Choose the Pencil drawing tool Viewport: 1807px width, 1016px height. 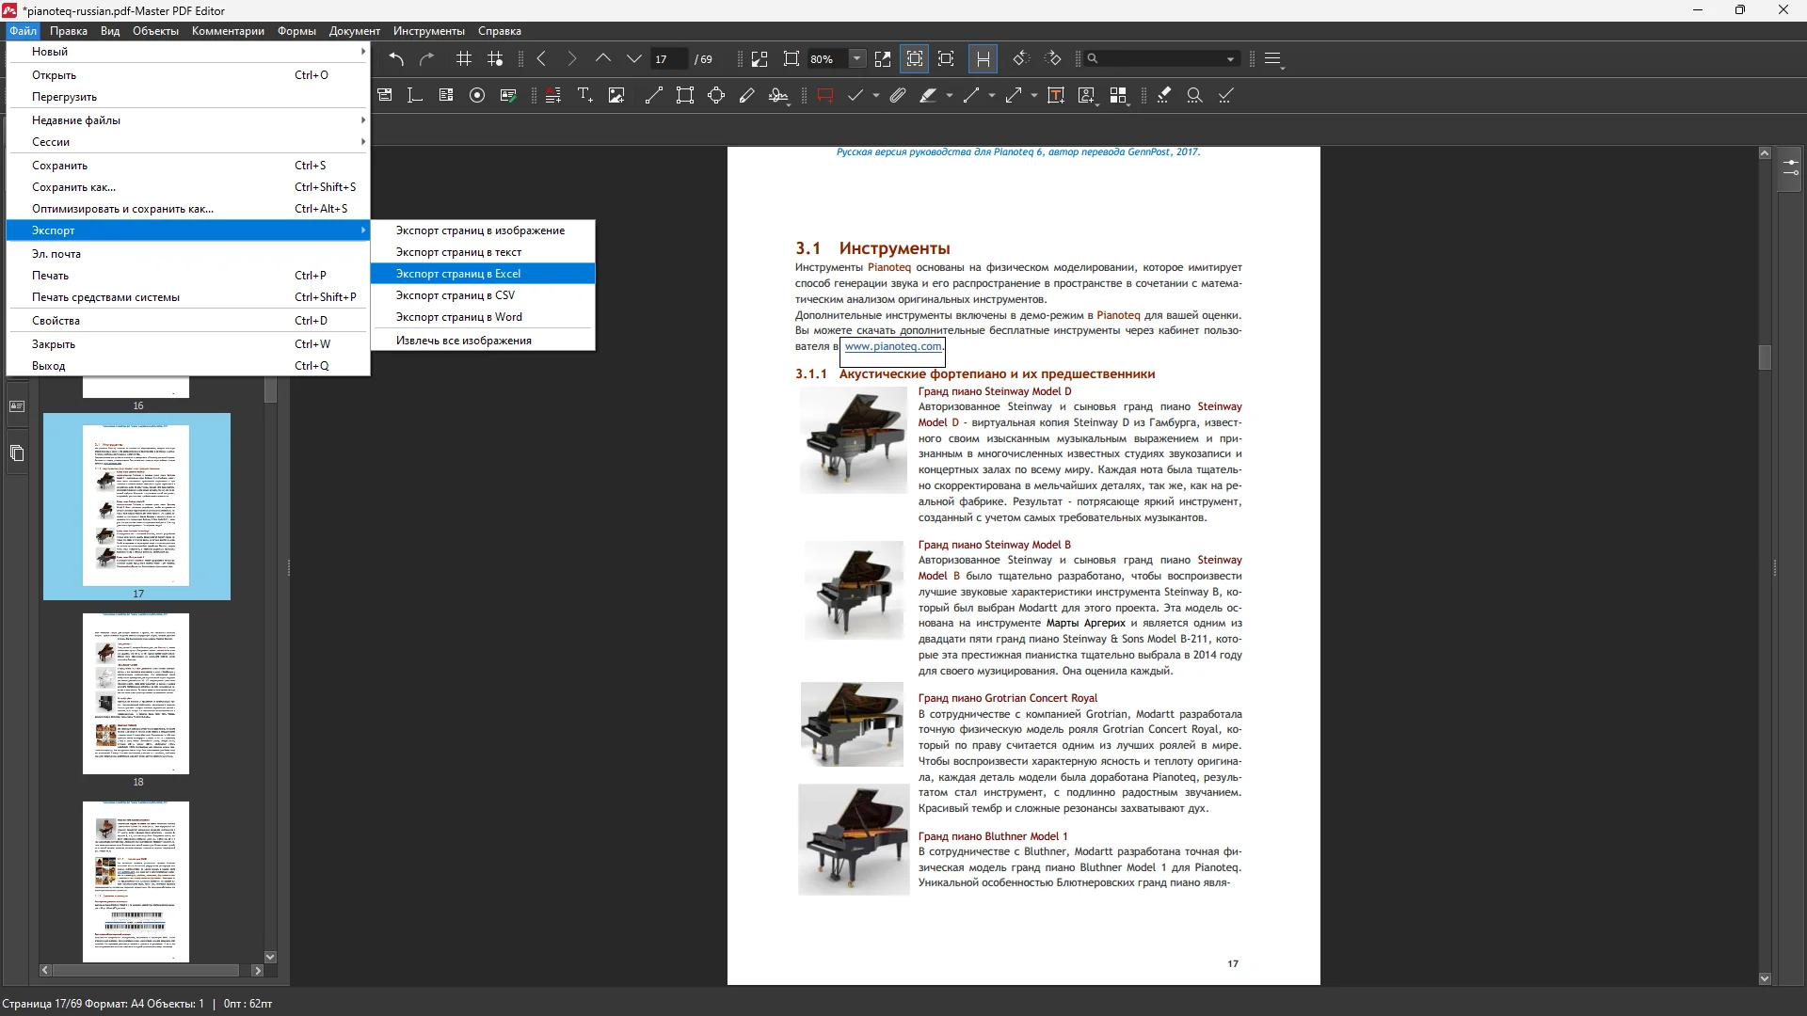(x=747, y=95)
